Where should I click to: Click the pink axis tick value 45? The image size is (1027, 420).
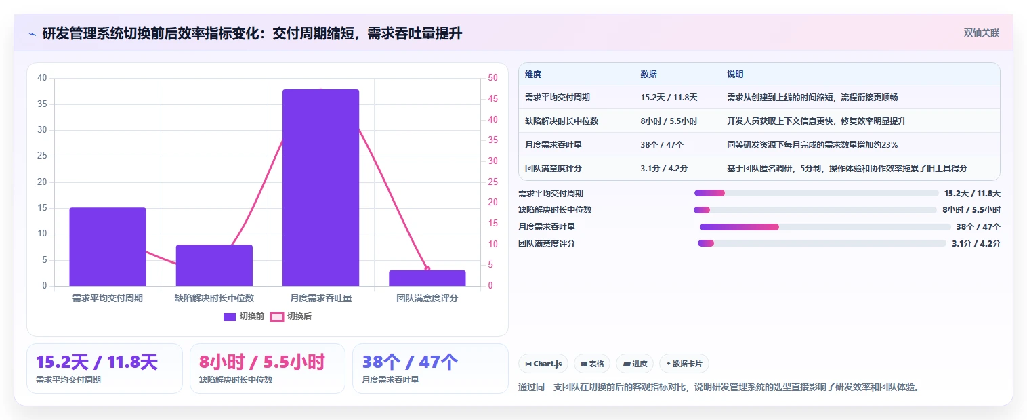492,99
